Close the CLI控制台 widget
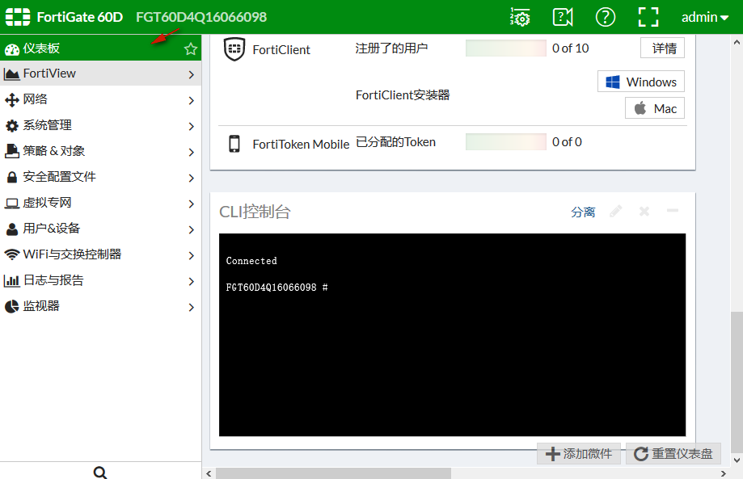 [644, 211]
